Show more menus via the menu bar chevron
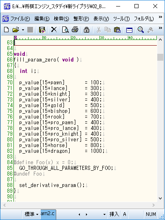Viewport: 165px width, 220px height. click(161, 17)
